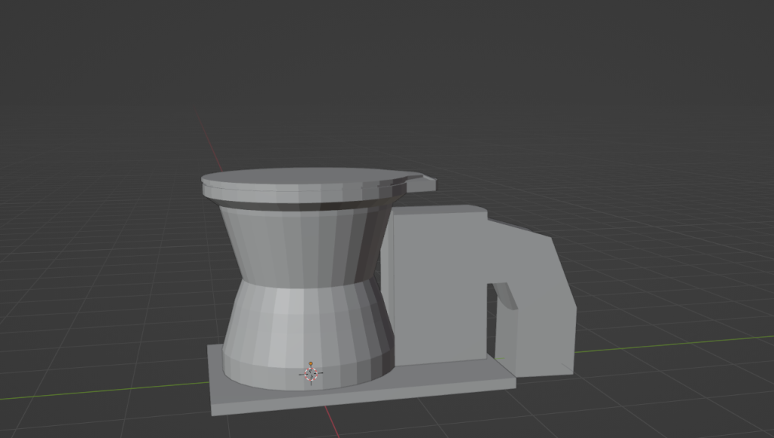Click the green axis line right of the model
Screen dimensions: 774x438
pos(680,344)
